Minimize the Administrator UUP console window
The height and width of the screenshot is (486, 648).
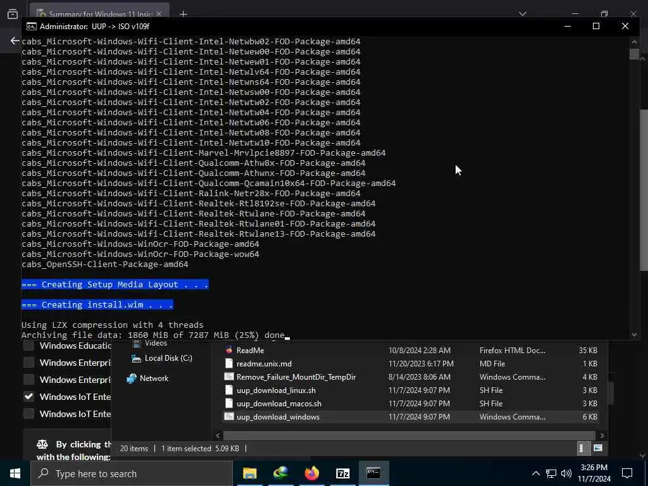568,27
